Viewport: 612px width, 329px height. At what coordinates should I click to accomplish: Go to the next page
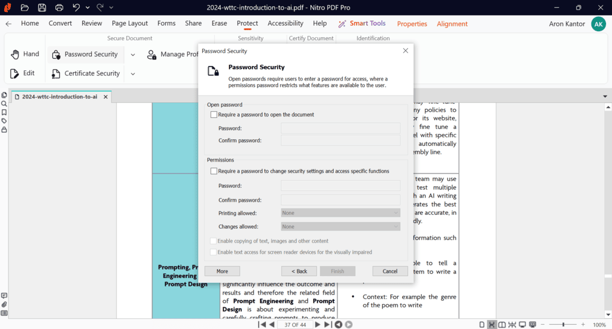click(x=318, y=325)
